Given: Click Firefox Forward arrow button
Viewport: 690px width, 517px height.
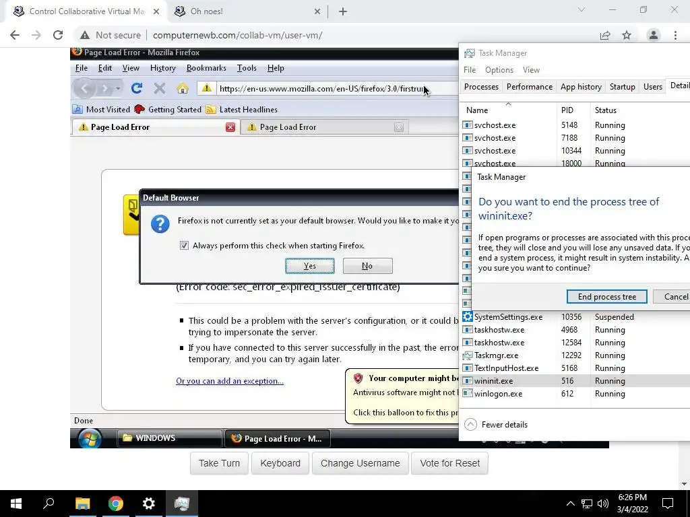Looking at the screenshot, I should coord(104,88).
